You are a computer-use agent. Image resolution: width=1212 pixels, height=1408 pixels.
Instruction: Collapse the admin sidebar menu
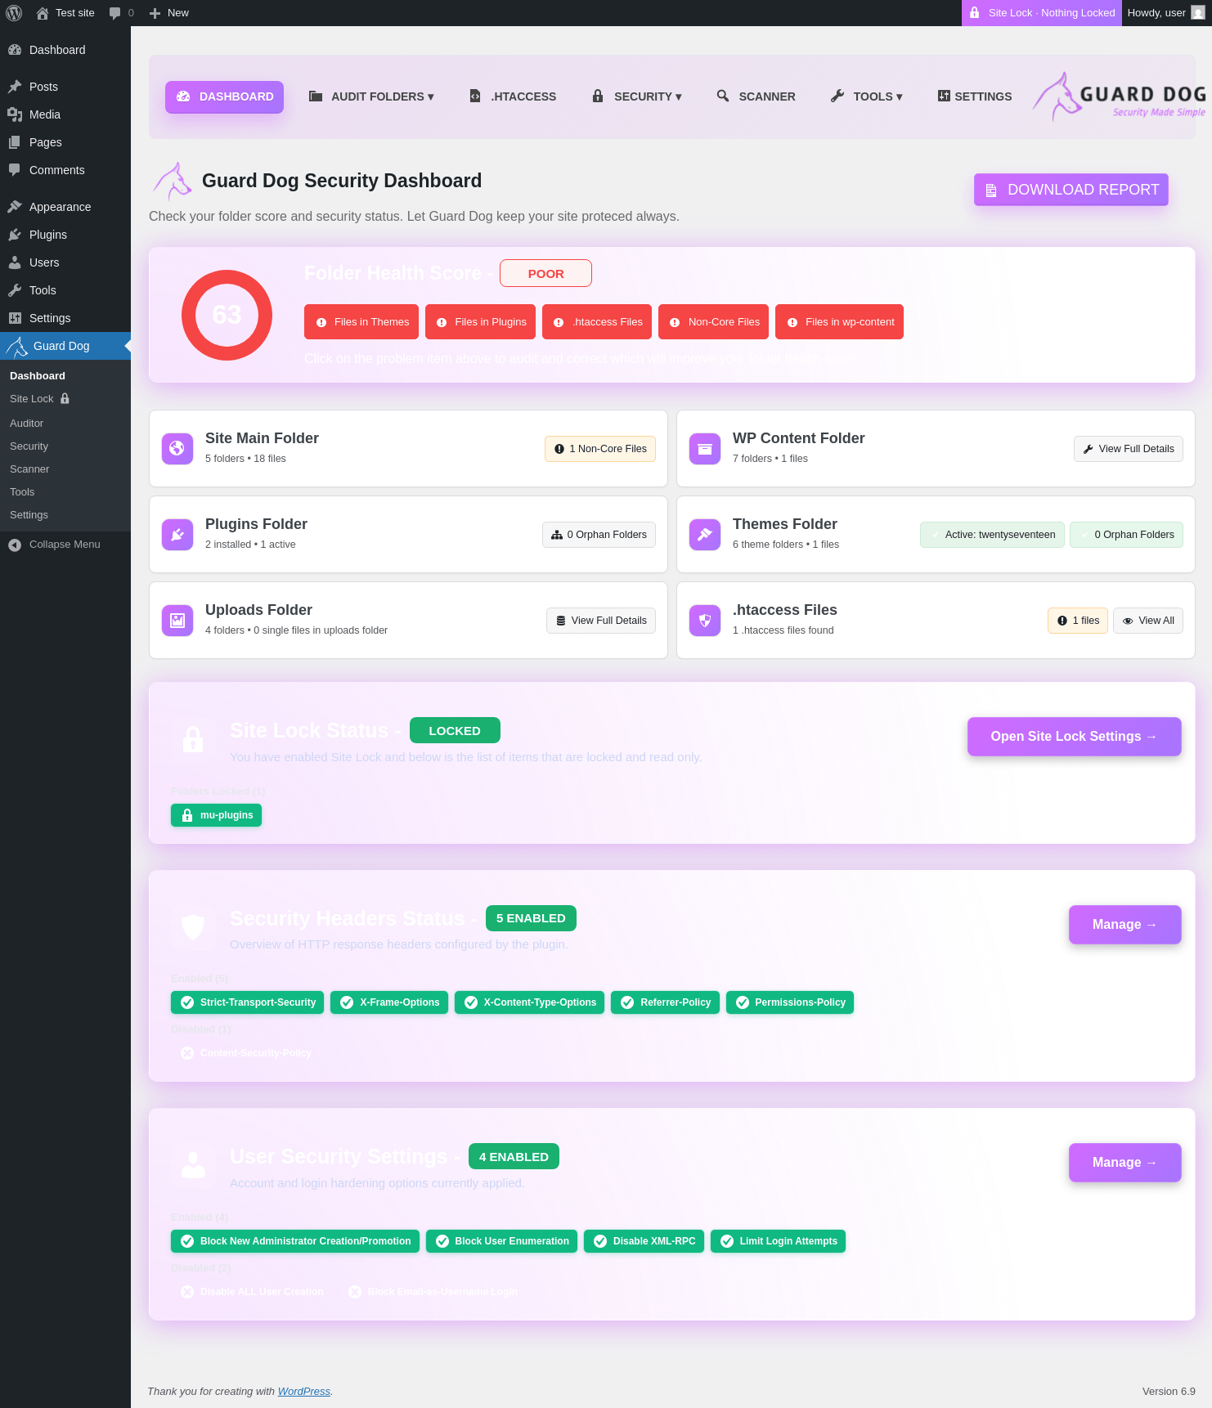pos(65,545)
